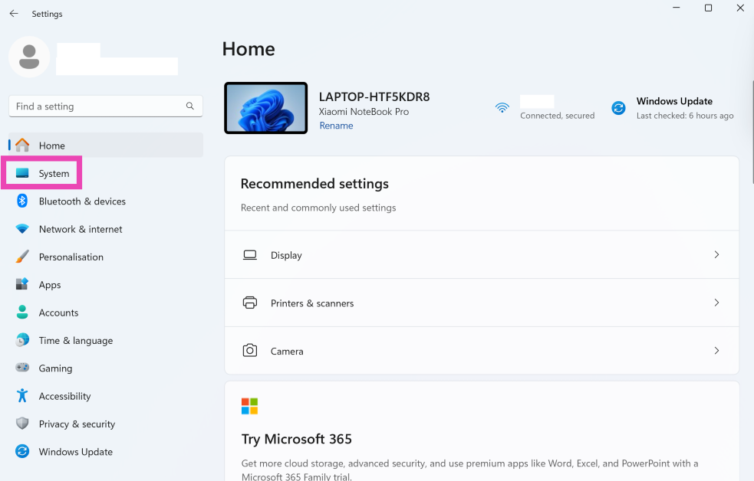Screen dimensions: 754x481
Task: Click the Gaming controller icon
Action: 22,368
